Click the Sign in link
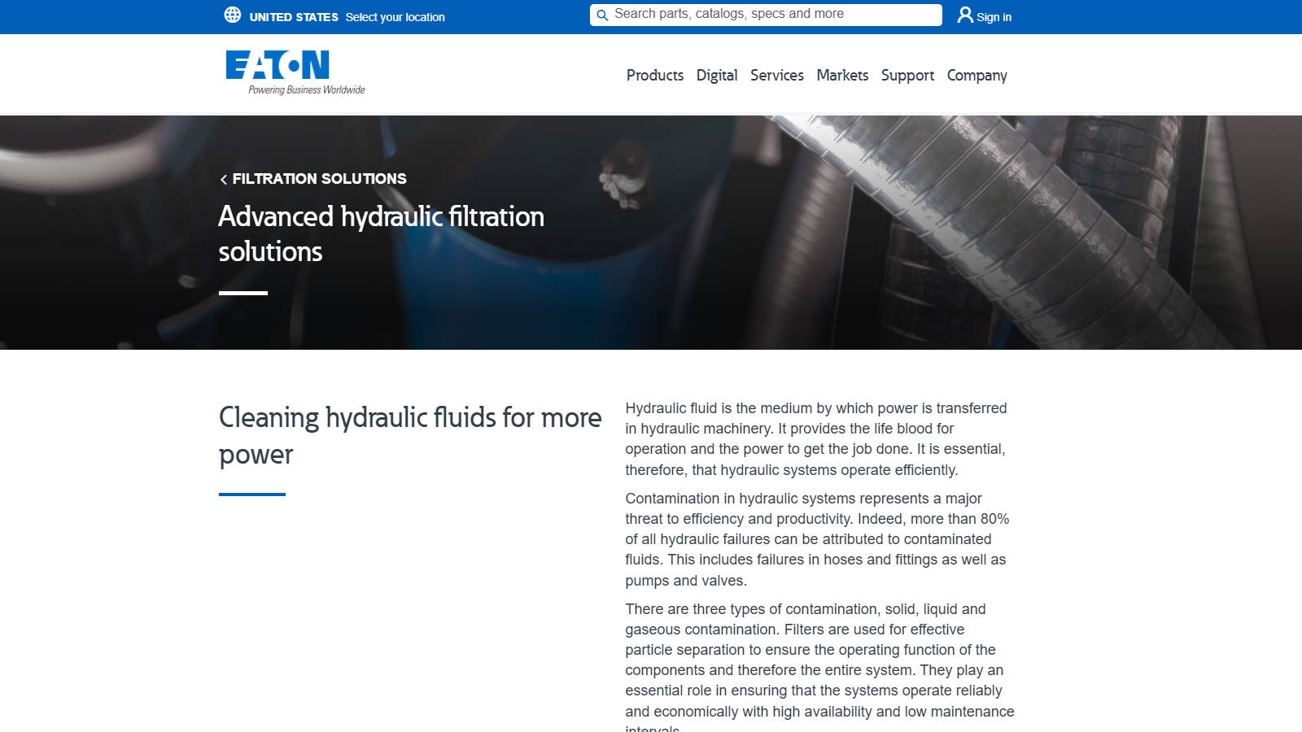The image size is (1302, 732). [994, 17]
